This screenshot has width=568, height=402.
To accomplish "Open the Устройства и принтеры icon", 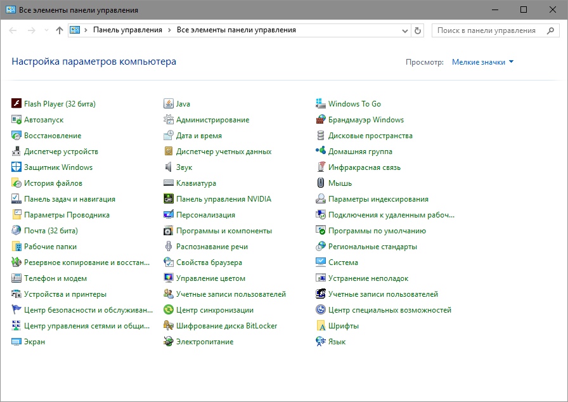I will click(16, 294).
